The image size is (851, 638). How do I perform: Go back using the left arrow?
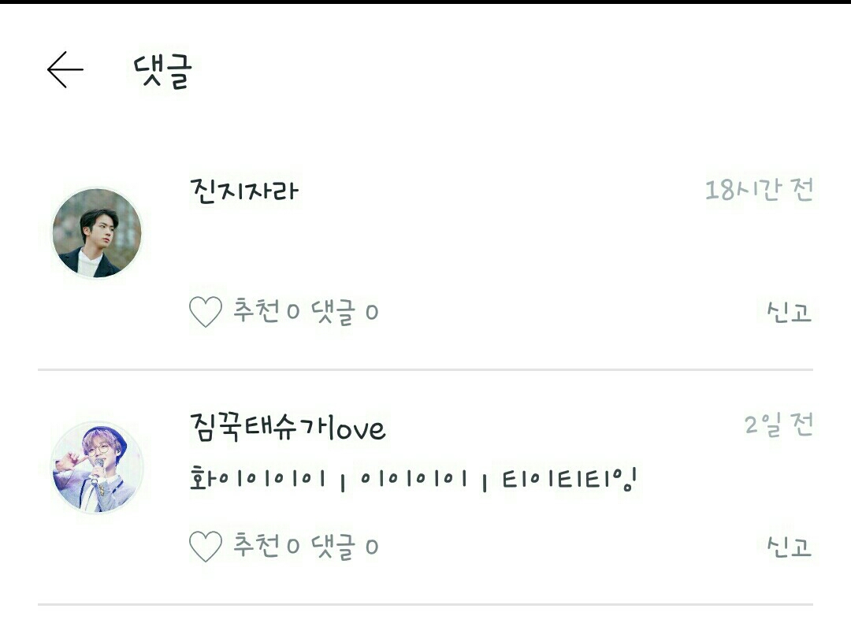(x=65, y=70)
